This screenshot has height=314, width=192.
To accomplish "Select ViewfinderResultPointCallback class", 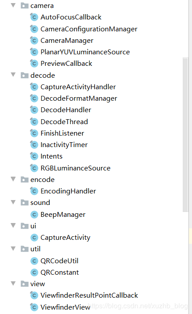I will pyautogui.click(x=89, y=295).
